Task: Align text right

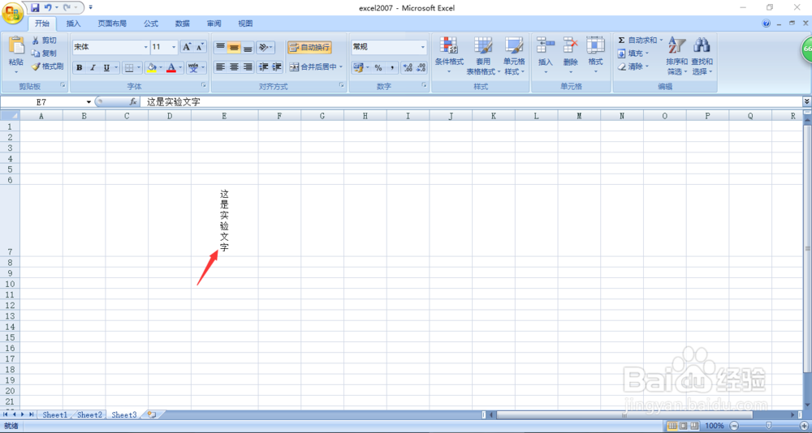Action: click(x=248, y=66)
